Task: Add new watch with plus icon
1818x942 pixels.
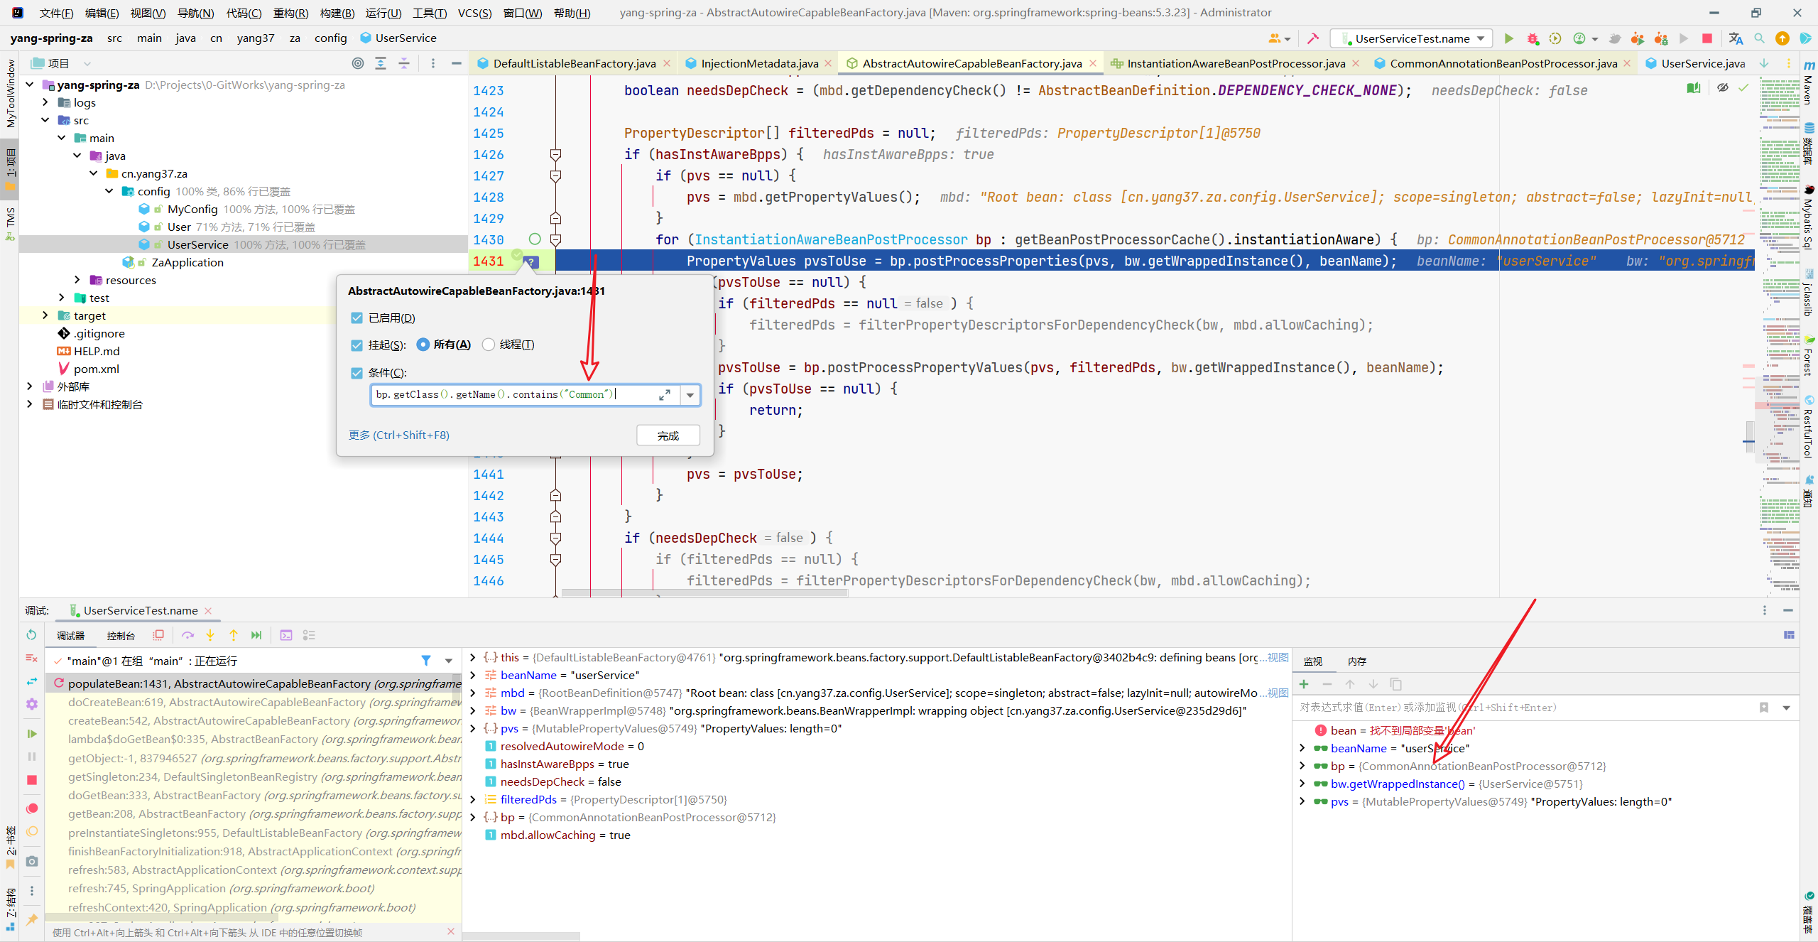Action: (1304, 684)
